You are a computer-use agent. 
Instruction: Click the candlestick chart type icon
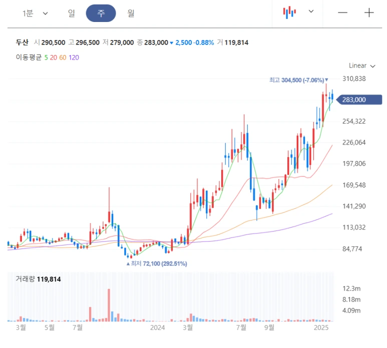pyautogui.click(x=289, y=12)
